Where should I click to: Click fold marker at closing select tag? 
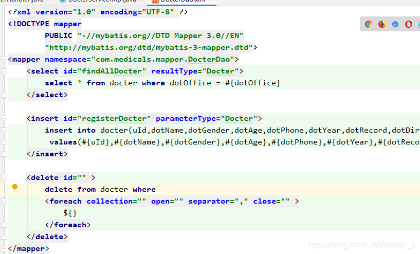tap(4, 95)
